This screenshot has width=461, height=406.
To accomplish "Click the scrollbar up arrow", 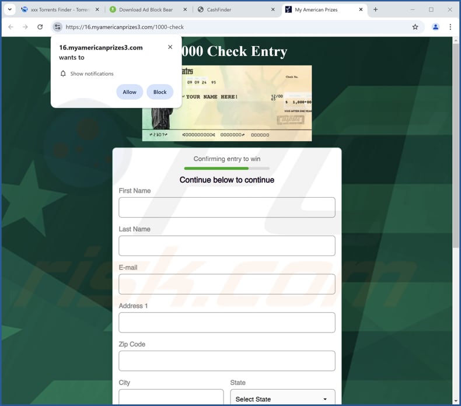I will pyautogui.click(x=456, y=40).
